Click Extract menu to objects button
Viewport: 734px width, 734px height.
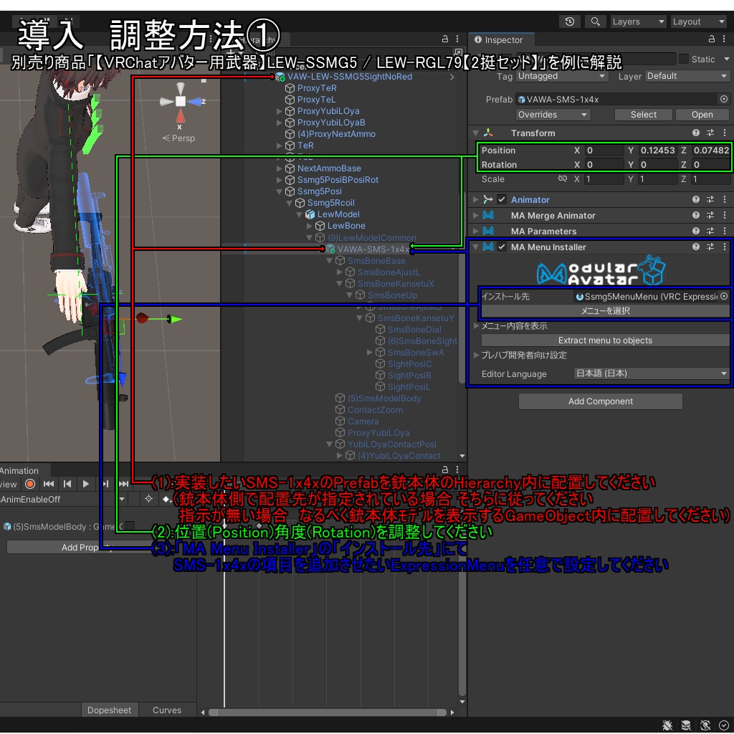(x=605, y=340)
